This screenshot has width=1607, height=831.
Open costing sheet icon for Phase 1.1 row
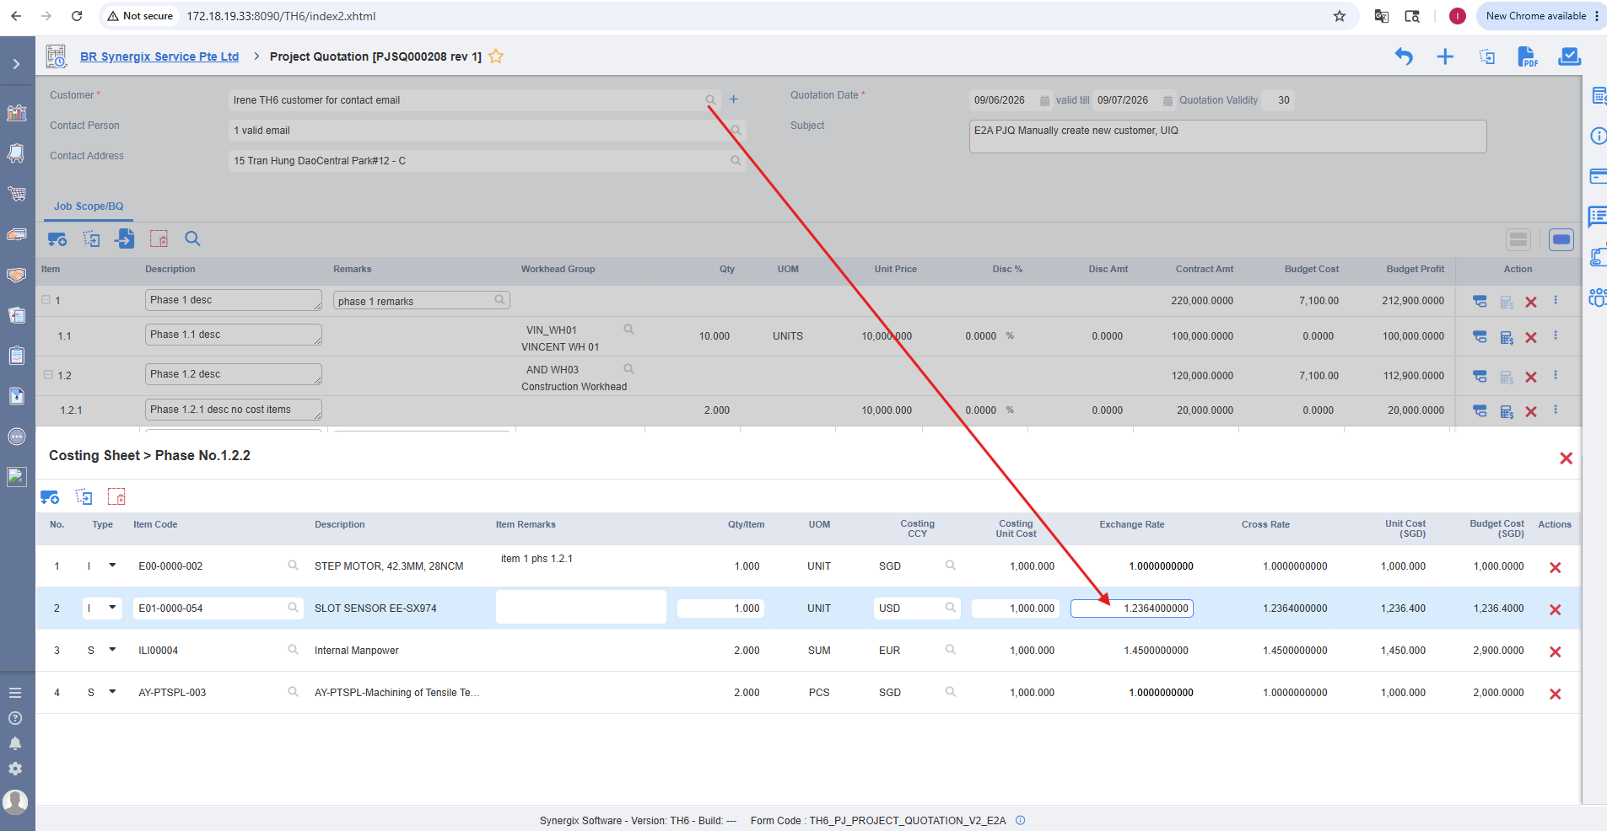[1507, 337]
